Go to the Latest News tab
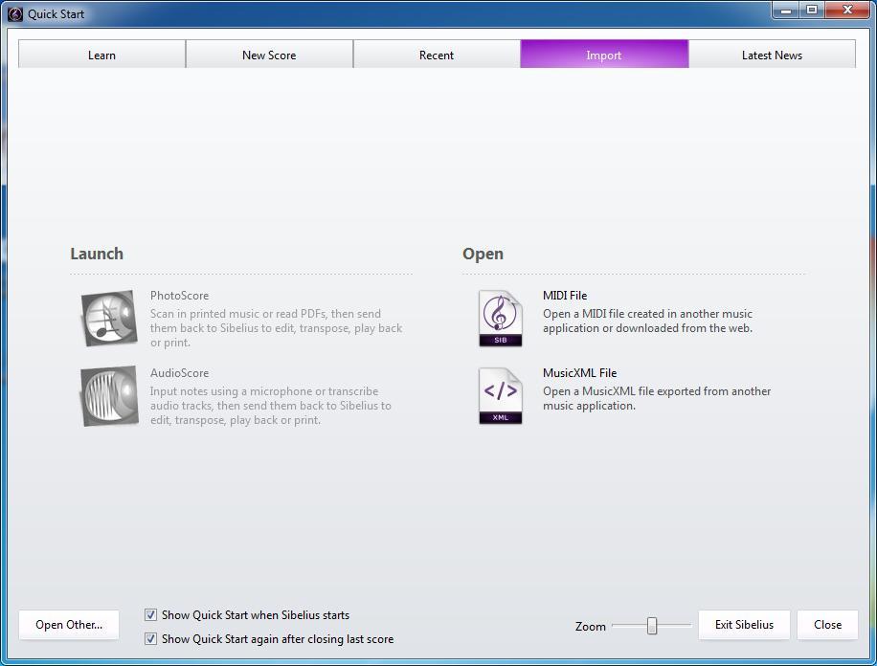The height and width of the screenshot is (666, 877). [772, 55]
